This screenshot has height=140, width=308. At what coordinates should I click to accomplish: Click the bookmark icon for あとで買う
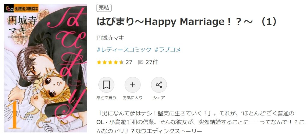(106, 85)
